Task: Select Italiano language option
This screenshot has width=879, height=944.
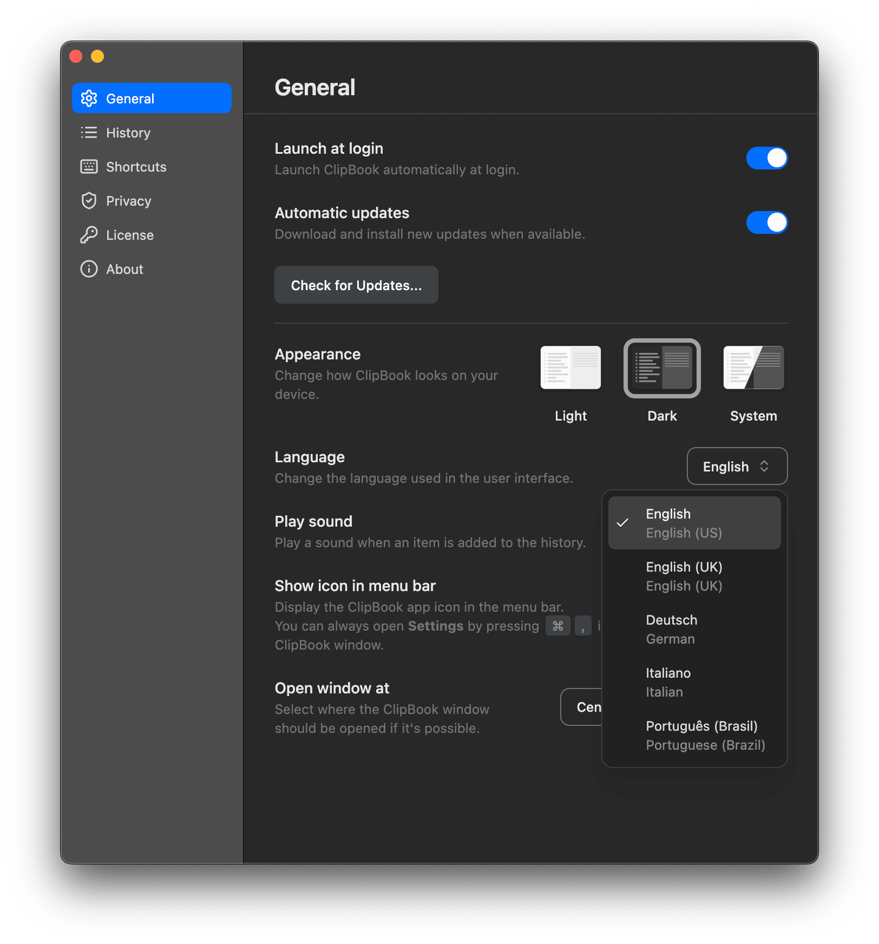Action: click(694, 682)
